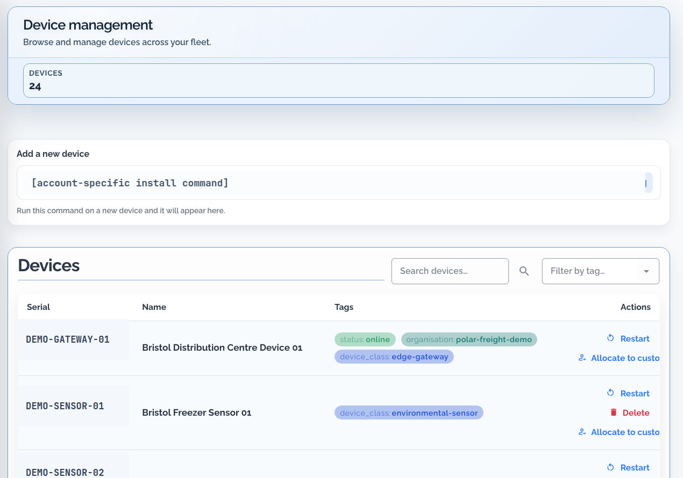
Task: Select serial DEMO-GATEWAY-01
Action: click(68, 339)
